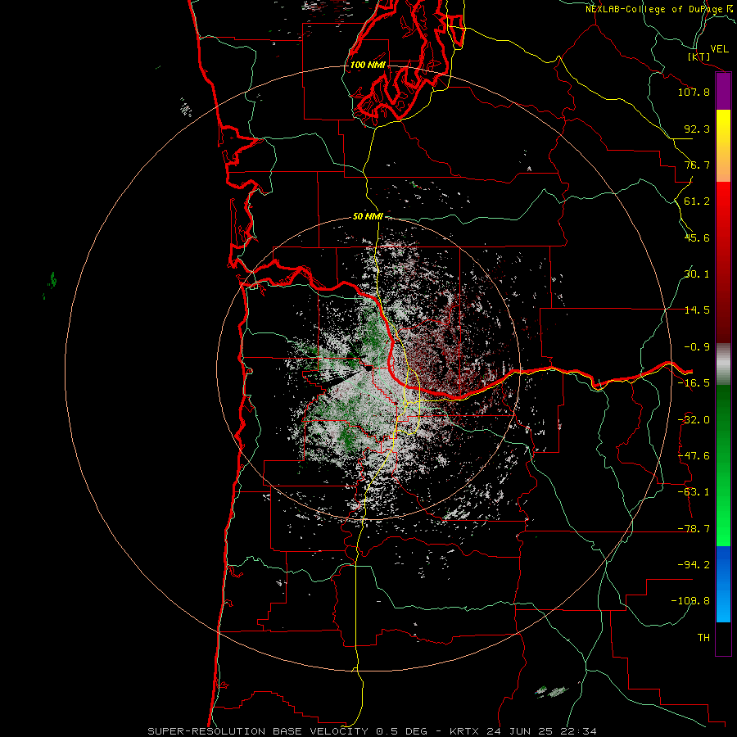Click the 107.8 velocity scale value
Image resolution: width=737 pixels, height=737 pixels.
point(694,92)
